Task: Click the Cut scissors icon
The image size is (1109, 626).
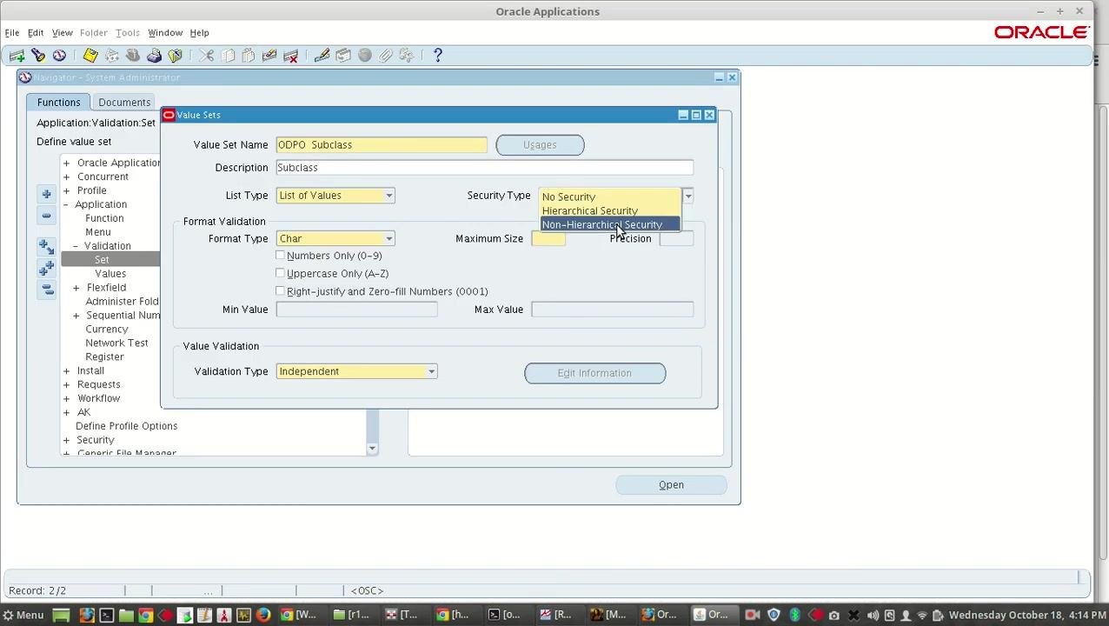Action: [206, 56]
